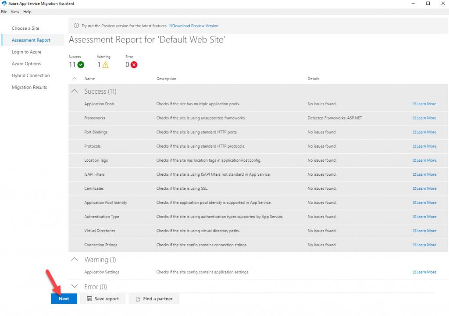Click the Details column header
This screenshot has width=449, height=316.
pos(313,78)
